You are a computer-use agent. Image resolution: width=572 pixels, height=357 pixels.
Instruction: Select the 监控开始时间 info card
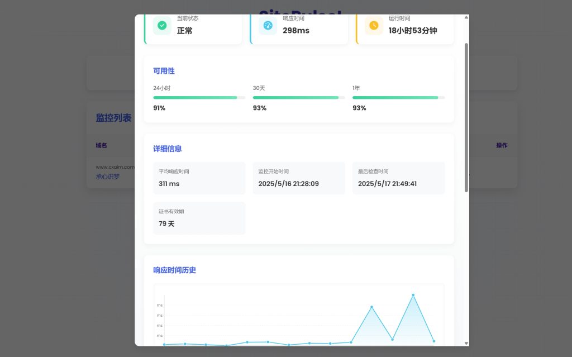pyautogui.click(x=298, y=178)
